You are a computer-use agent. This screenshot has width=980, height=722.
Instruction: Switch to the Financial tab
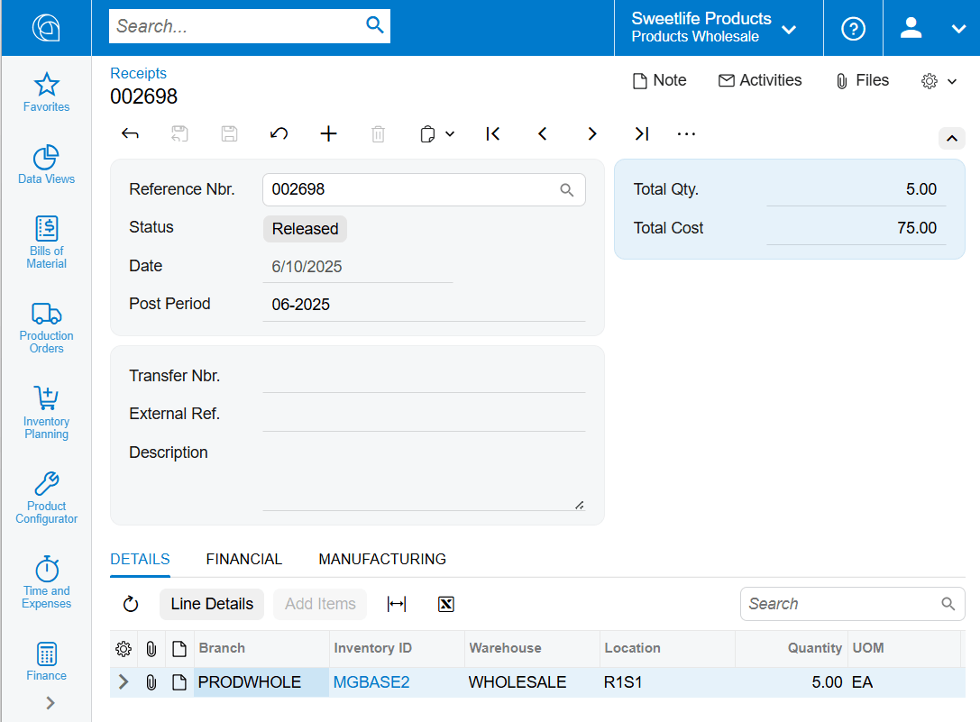coord(244,559)
